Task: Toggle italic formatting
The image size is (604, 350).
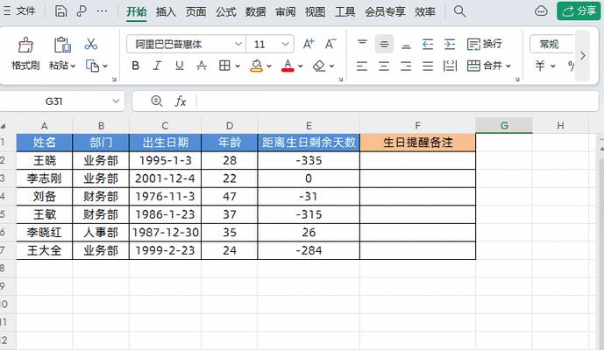Action: tap(157, 66)
